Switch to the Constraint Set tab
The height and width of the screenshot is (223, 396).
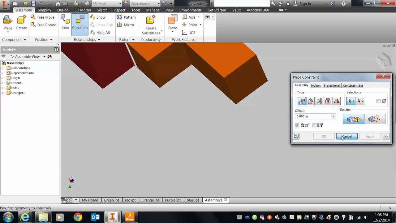[x=353, y=85]
